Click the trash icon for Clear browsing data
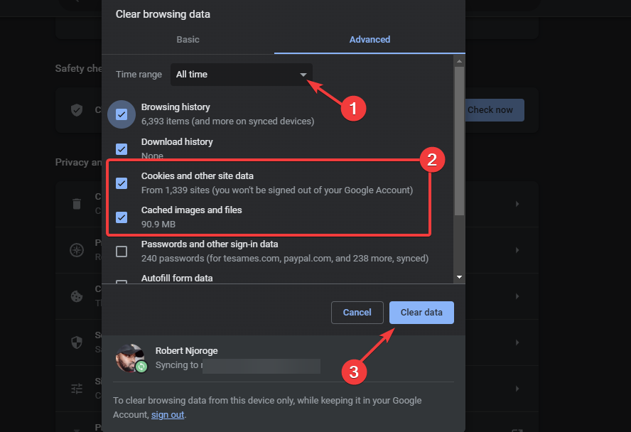This screenshot has height=432, width=631. (x=77, y=204)
